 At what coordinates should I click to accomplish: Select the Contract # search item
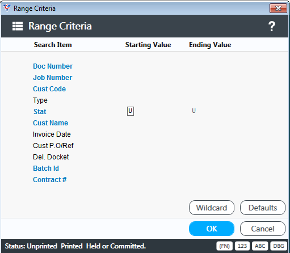click(x=50, y=180)
